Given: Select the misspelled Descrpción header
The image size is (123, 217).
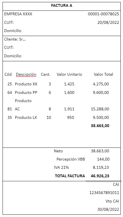Looking at the screenshot, I should pyautogui.click(x=26, y=74).
